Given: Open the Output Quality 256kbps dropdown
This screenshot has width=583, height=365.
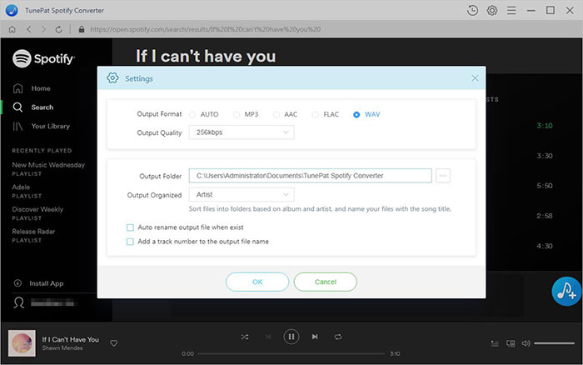Looking at the screenshot, I should click(242, 132).
